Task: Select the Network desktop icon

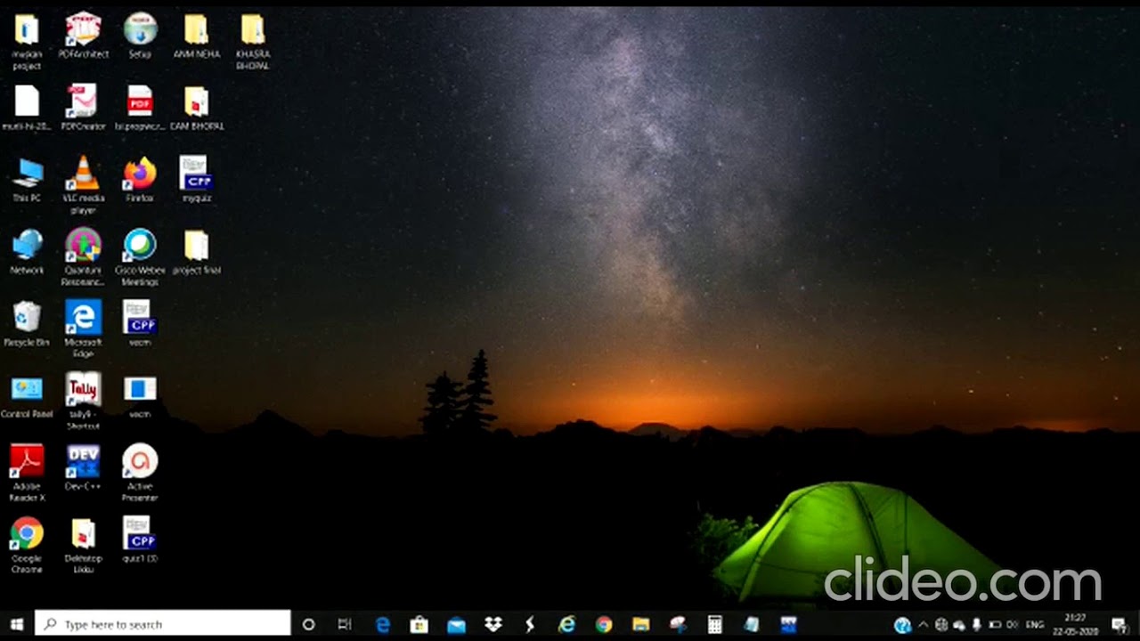Action: click(x=27, y=251)
